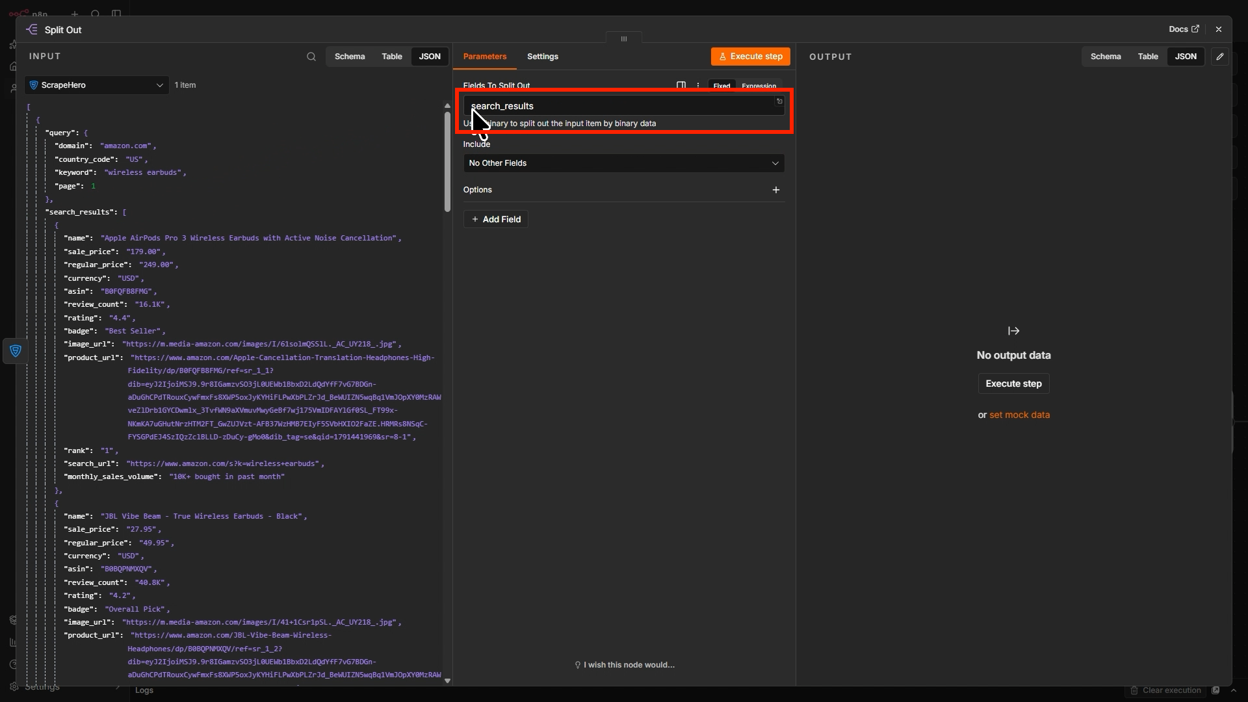Click the plus icon next to Options
Viewport: 1248px width, 702px height.
click(x=775, y=190)
